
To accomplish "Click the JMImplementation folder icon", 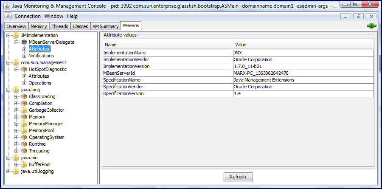I will pos(16,35).
